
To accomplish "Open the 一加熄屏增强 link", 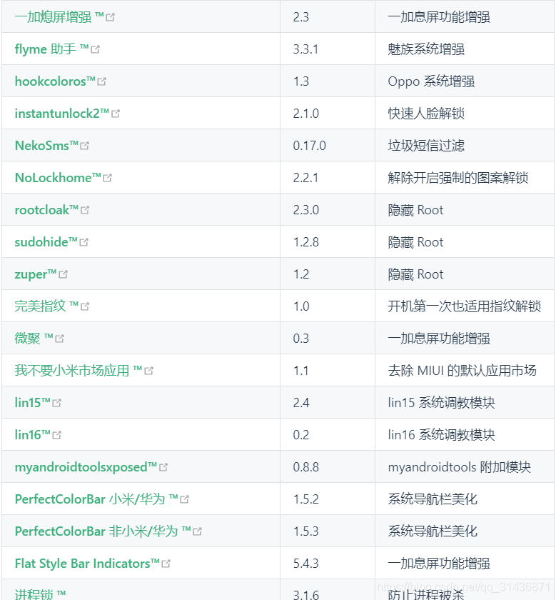I will [64, 17].
